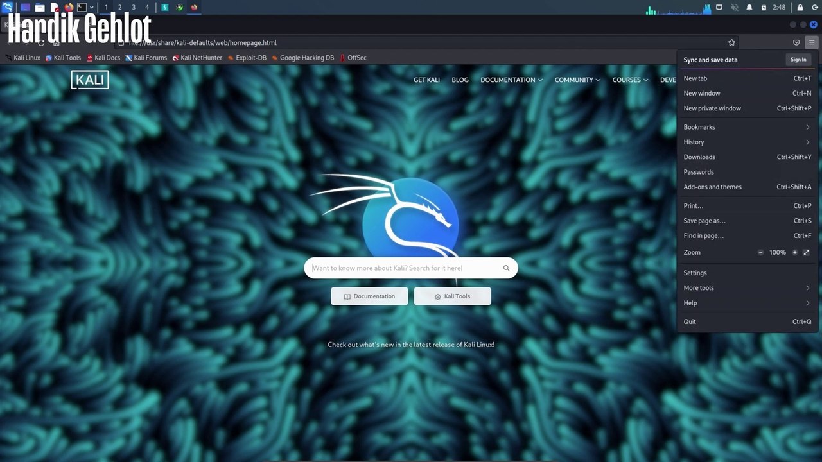This screenshot has width=822, height=462.
Task: Click the lock screen icon in panel
Action: coord(800,8)
